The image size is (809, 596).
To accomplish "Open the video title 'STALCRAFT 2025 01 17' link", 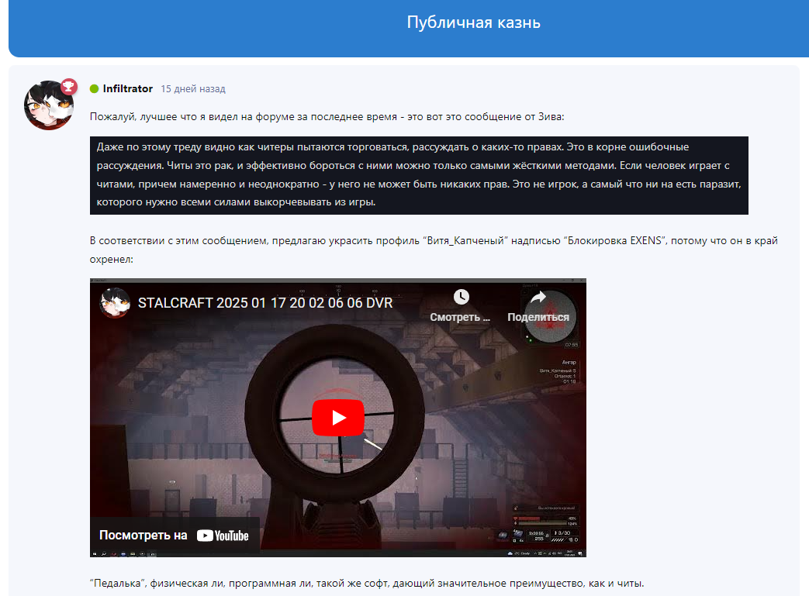I will [x=265, y=302].
